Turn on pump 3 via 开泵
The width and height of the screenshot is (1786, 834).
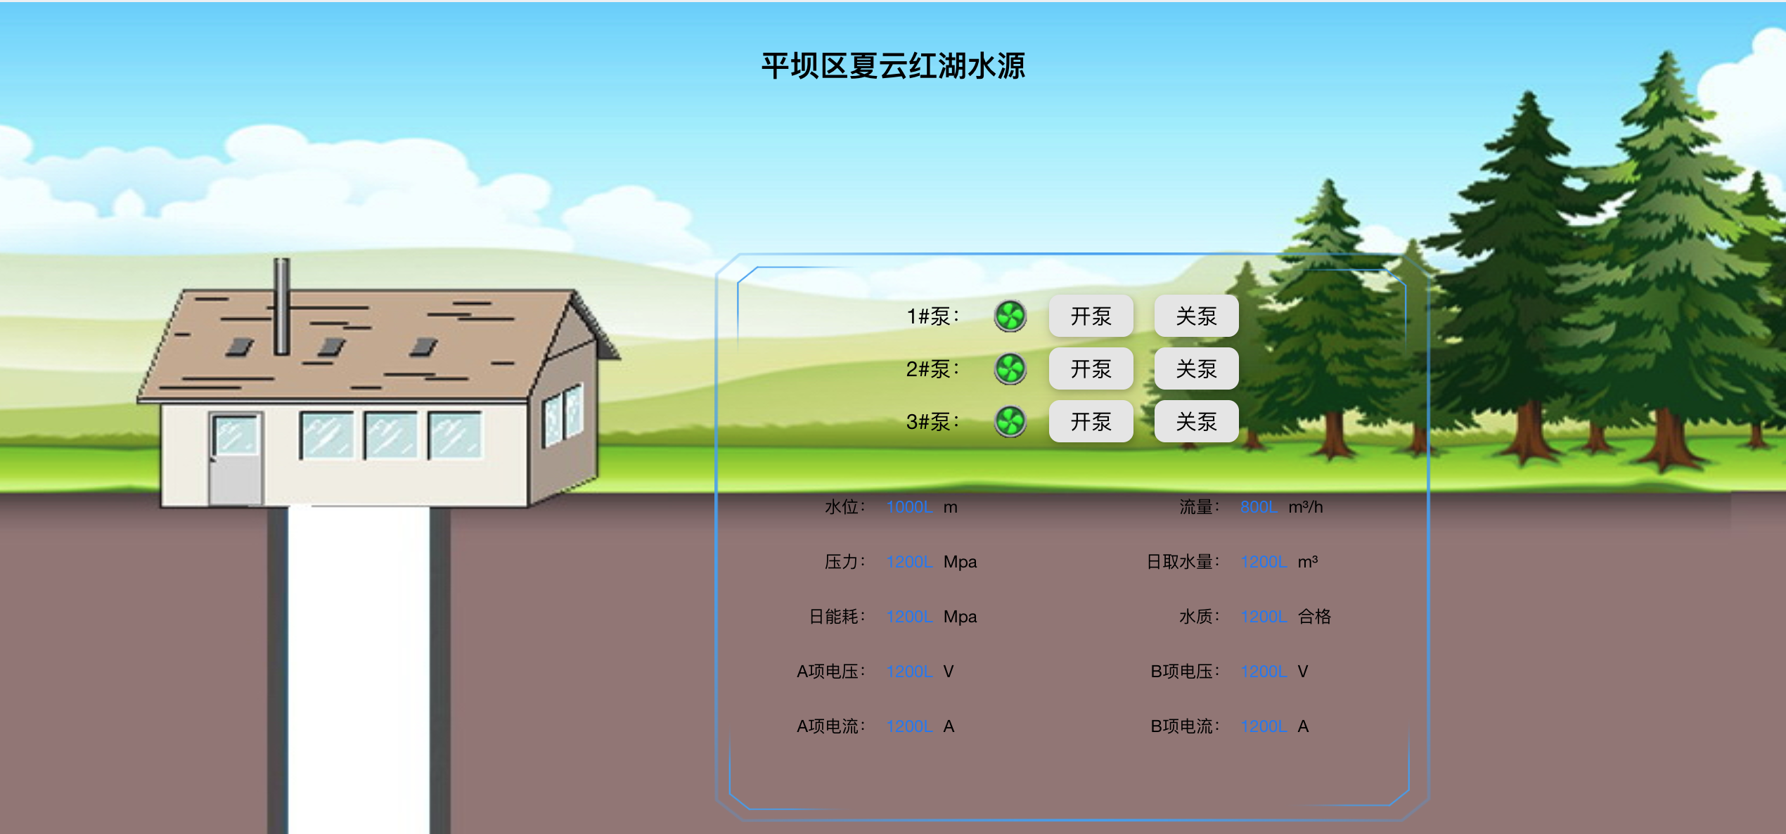(x=1090, y=421)
